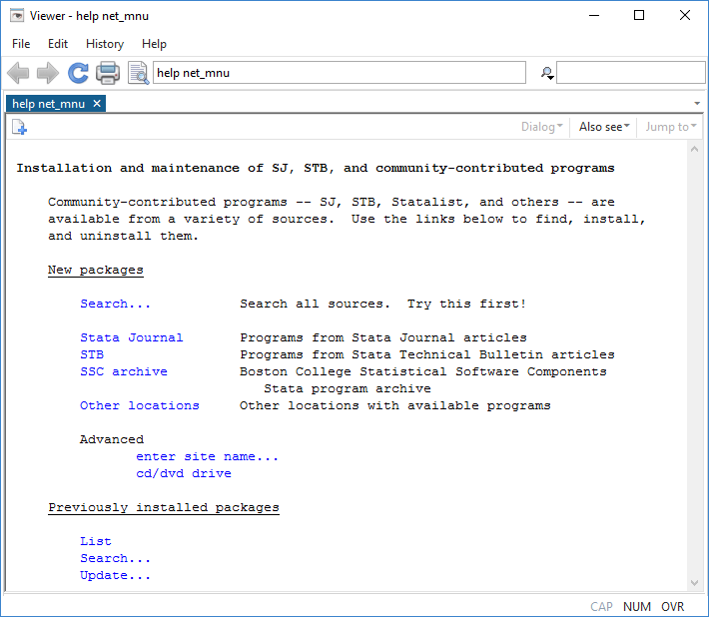Click the CAP status bar indicator

tap(601, 607)
